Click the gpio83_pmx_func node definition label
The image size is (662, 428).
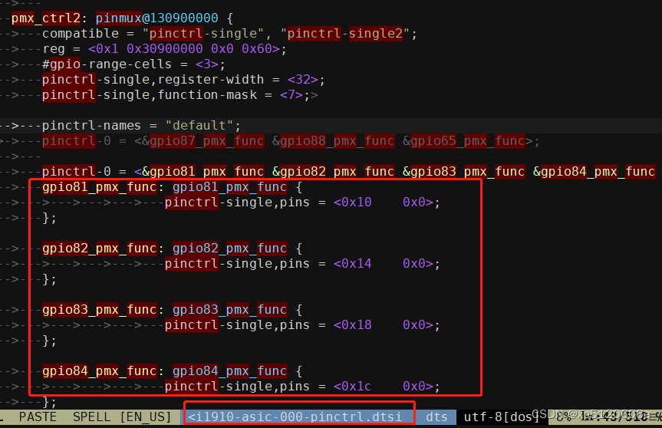(99, 310)
